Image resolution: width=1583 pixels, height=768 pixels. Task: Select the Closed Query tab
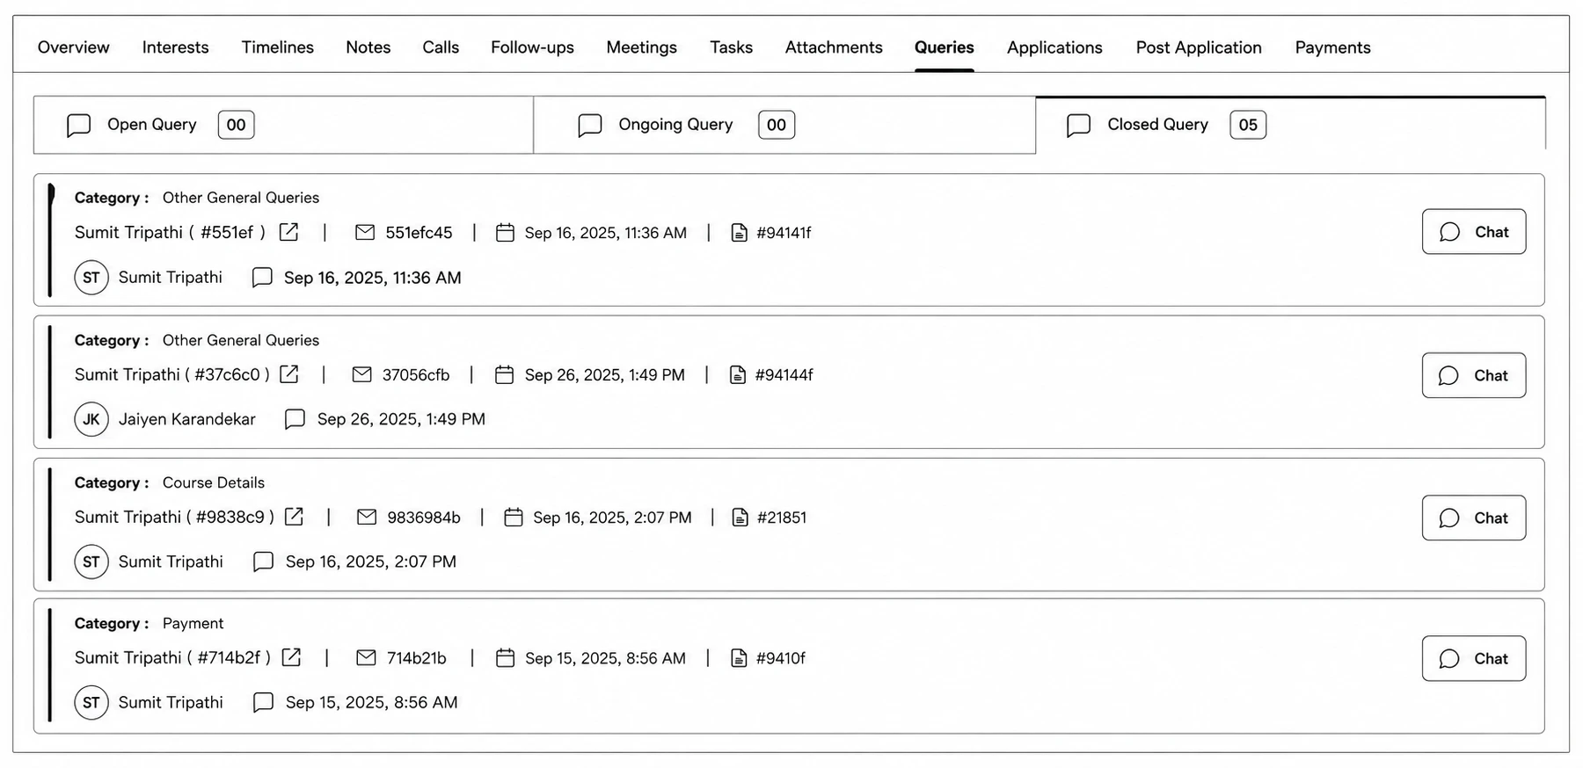click(1290, 125)
